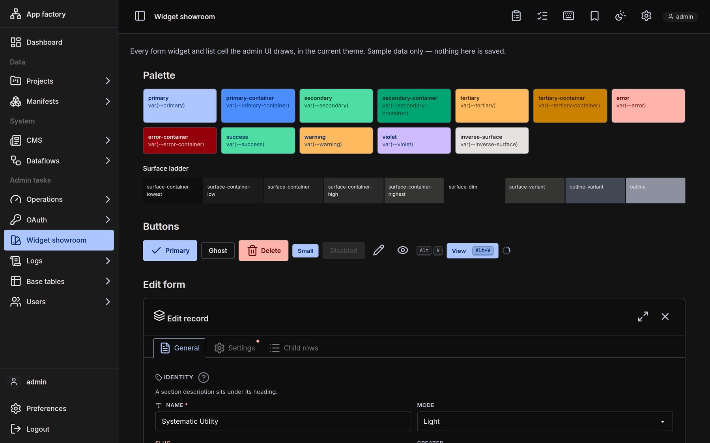710x443 pixels.
Task: Click the Operations gauge icon in sidebar
Action: pyautogui.click(x=16, y=199)
